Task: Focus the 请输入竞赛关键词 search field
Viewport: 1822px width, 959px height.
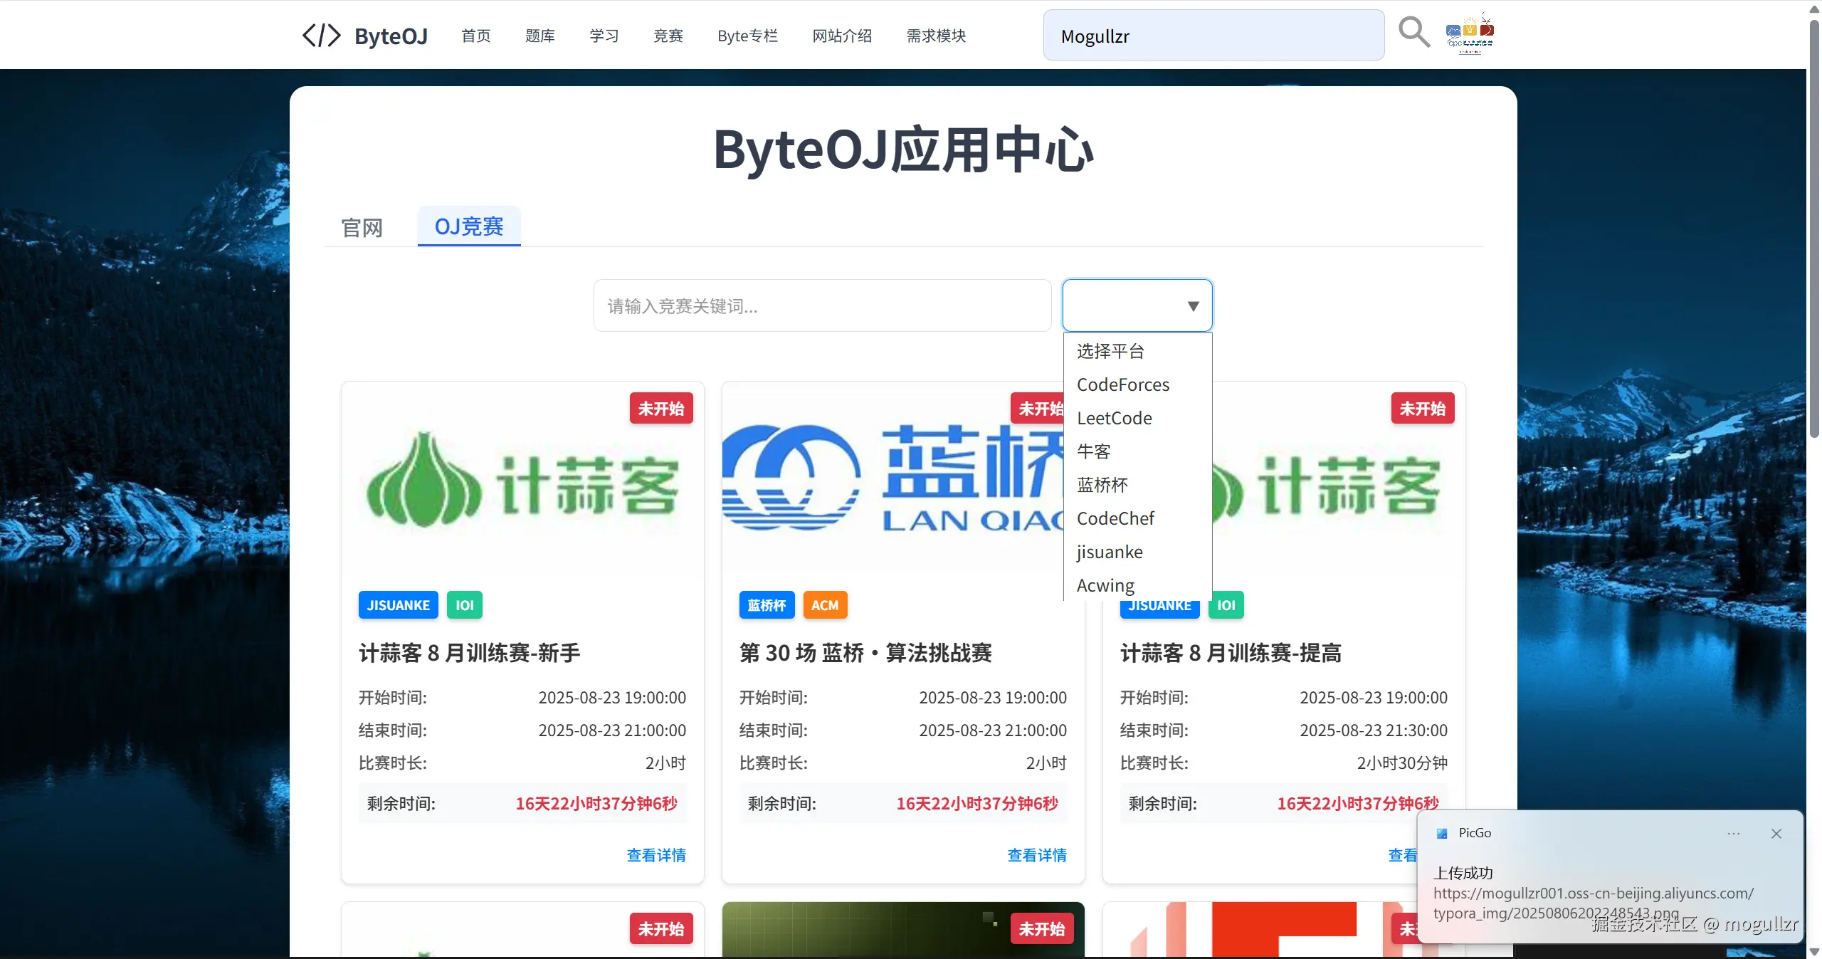Action: tap(822, 306)
